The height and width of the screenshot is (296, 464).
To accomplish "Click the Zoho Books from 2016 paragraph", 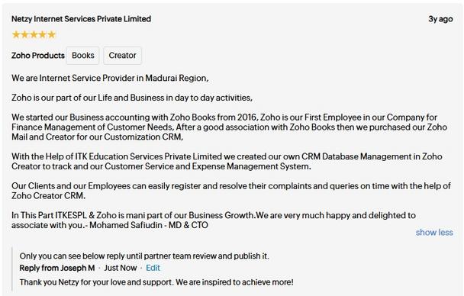I will pos(230,127).
